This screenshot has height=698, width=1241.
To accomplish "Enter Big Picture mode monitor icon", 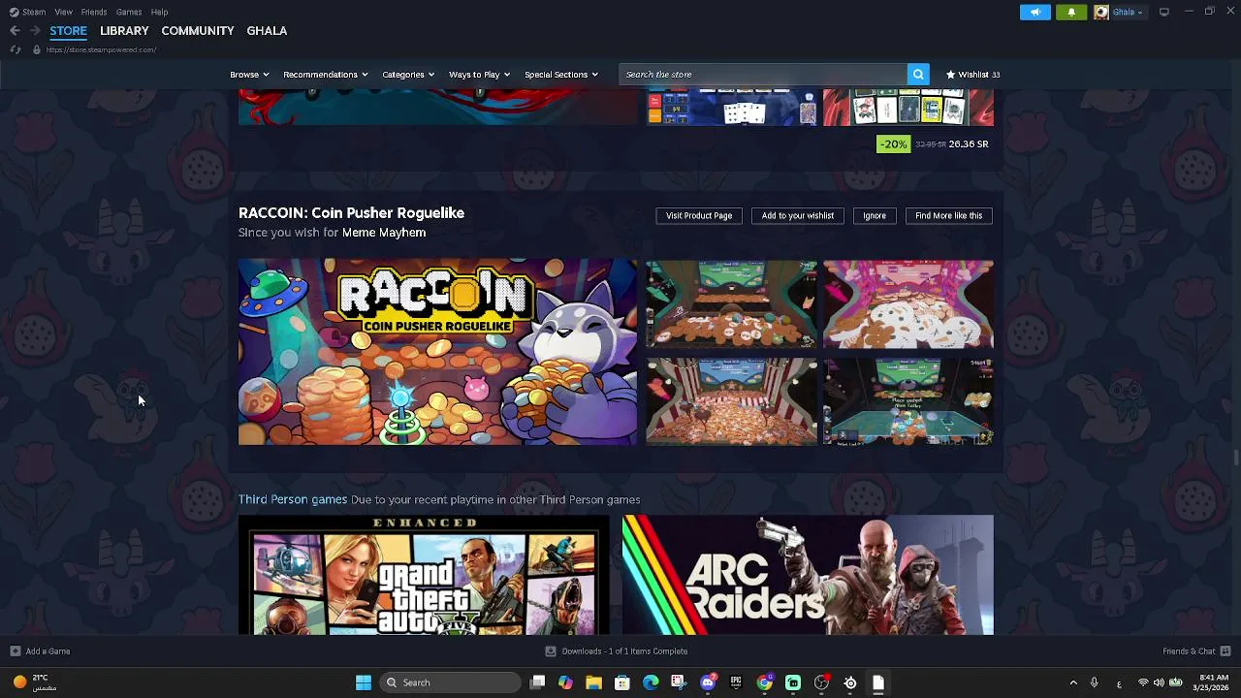I will click(1164, 12).
